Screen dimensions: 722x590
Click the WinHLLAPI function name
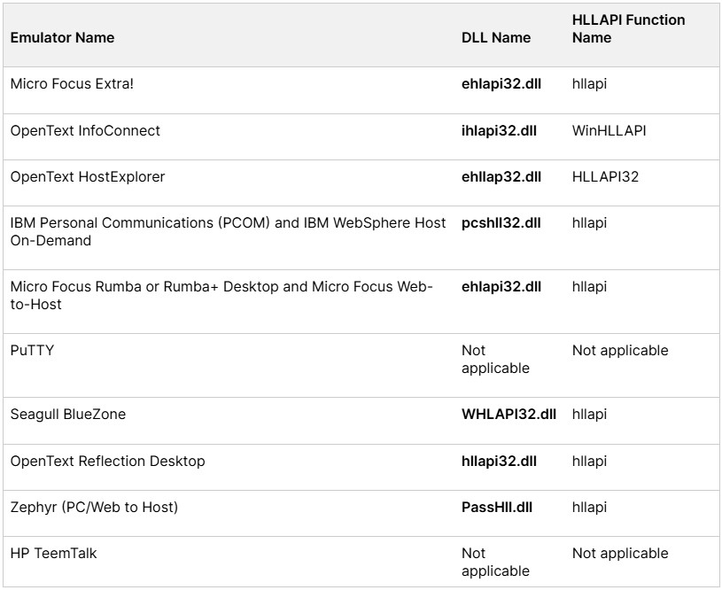(609, 131)
